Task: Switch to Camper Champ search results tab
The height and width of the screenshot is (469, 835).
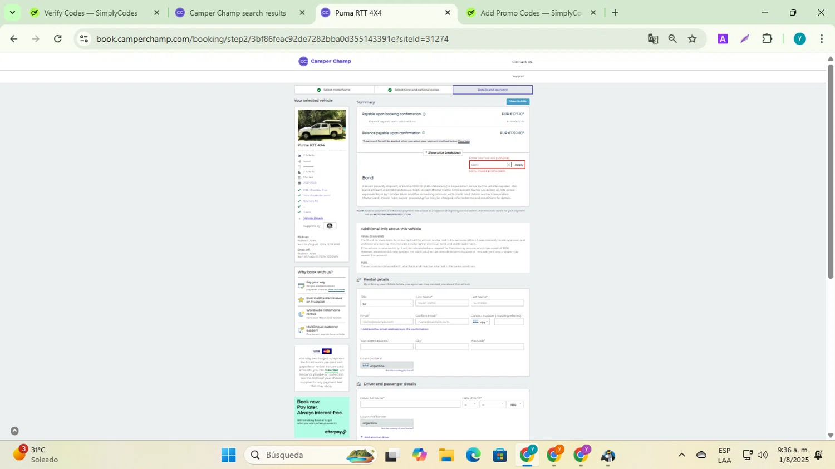Action: [x=238, y=13]
